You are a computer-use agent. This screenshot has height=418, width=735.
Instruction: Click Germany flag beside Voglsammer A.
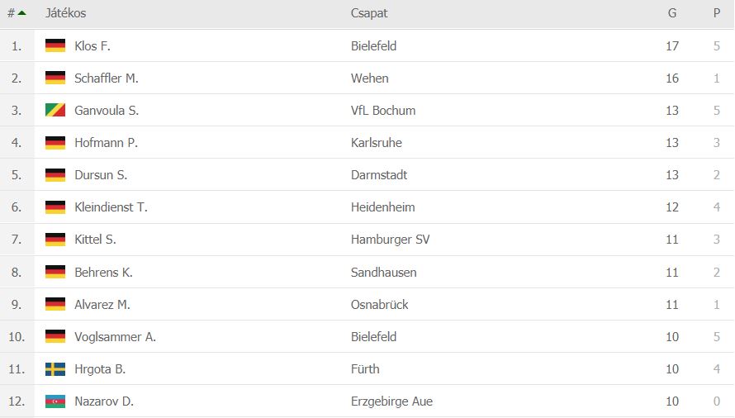pos(55,336)
